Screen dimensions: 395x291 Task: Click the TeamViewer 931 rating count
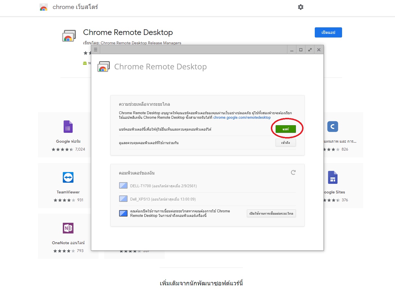click(80, 200)
